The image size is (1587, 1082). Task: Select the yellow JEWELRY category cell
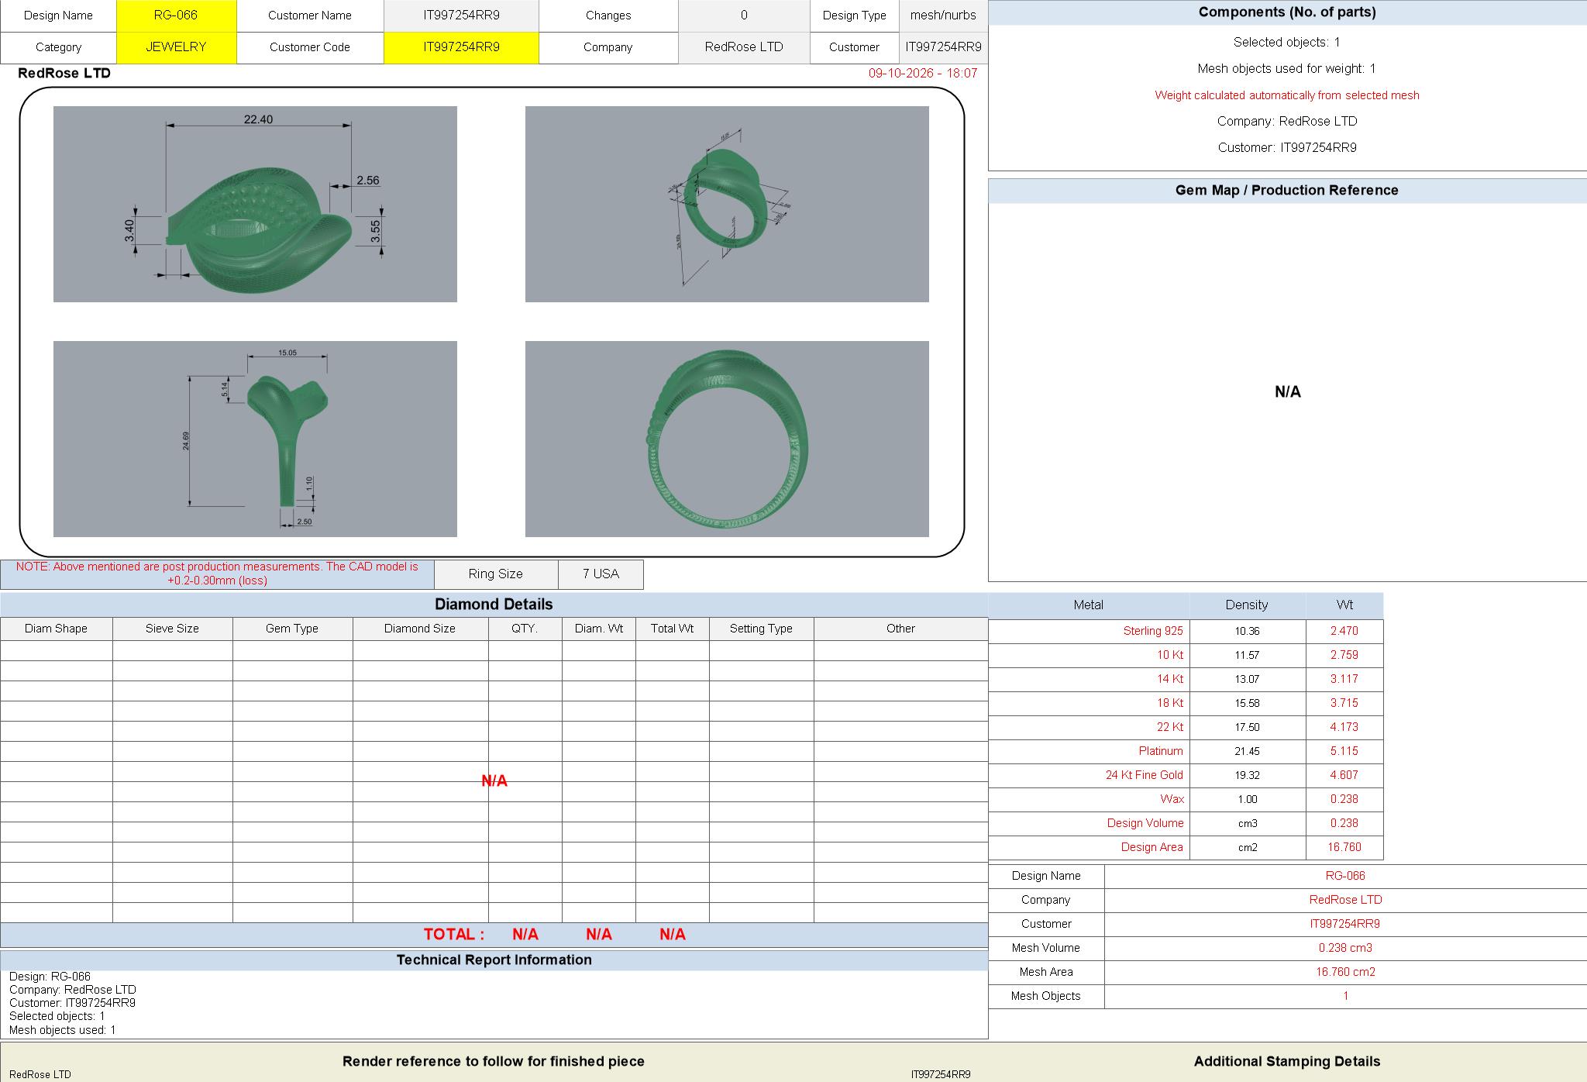click(176, 47)
